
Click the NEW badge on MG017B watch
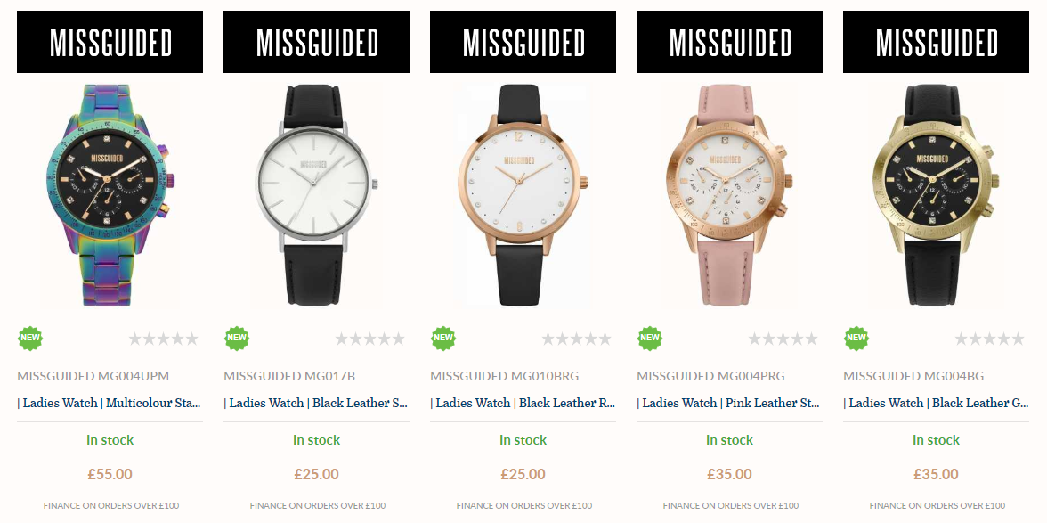[237, 339]
